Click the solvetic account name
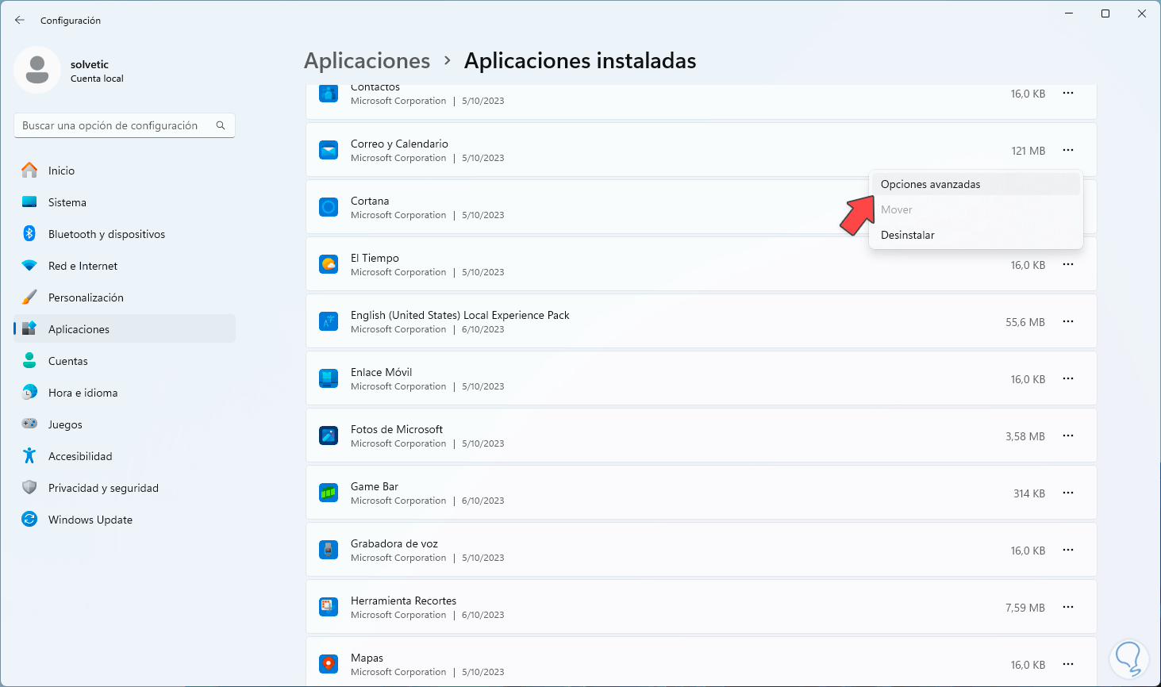This screenshot has width=1161, height=687. (x=90, y=64)
